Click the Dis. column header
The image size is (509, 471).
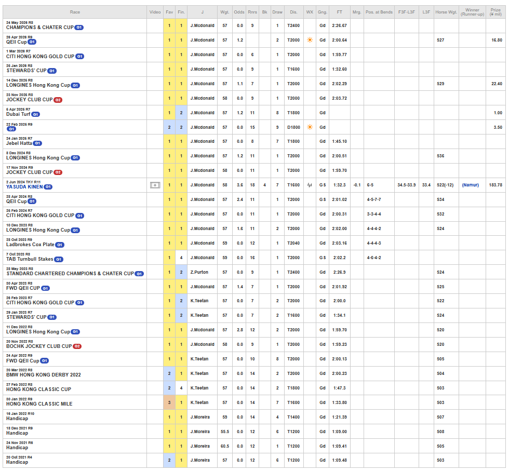[x=293, y=12]
